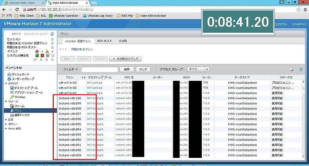Export machine list via export icon
Image resolution: width=309 pixels, height=166 pixels.
point(292,70)
